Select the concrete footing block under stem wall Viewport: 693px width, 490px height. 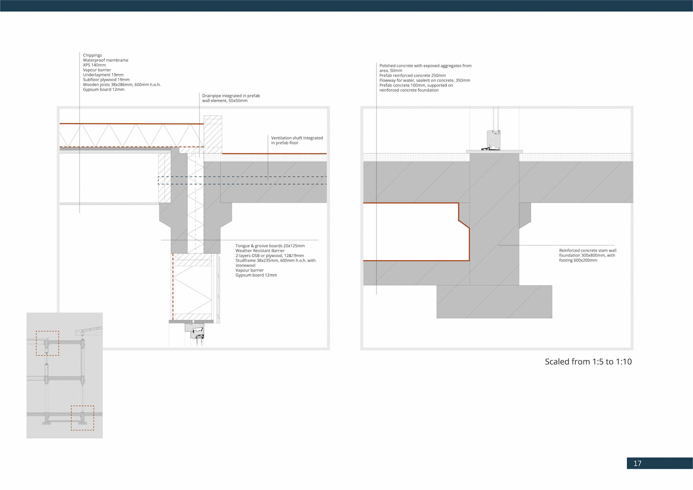click(494, 302)
